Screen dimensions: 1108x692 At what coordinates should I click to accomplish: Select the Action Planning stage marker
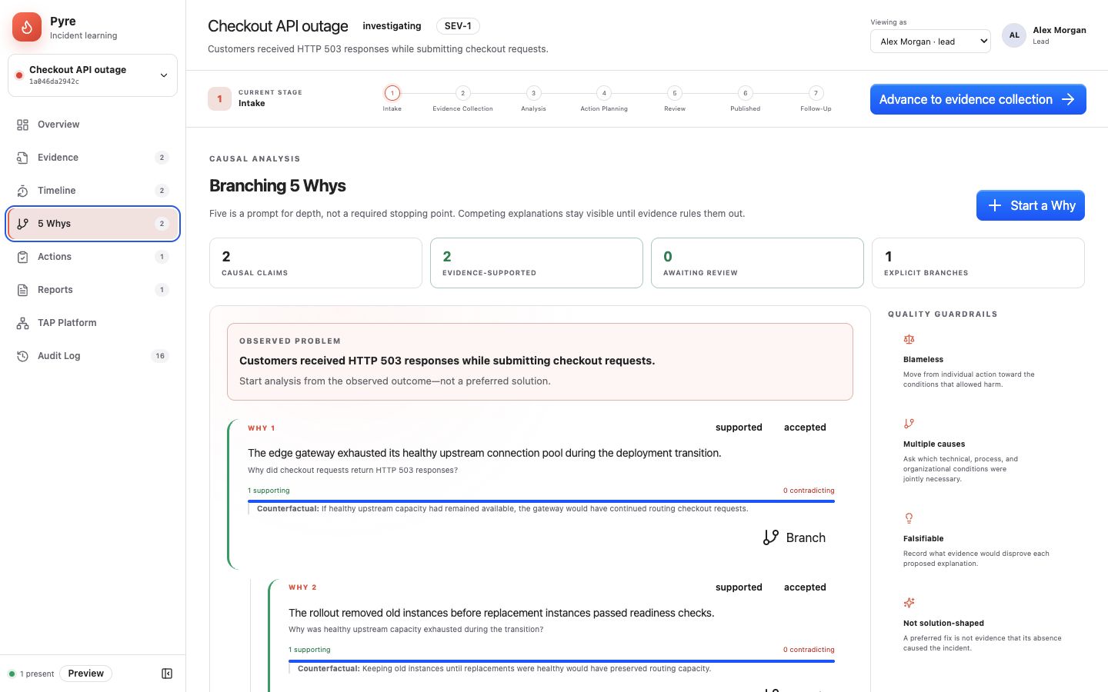click(x=604, y=93)
